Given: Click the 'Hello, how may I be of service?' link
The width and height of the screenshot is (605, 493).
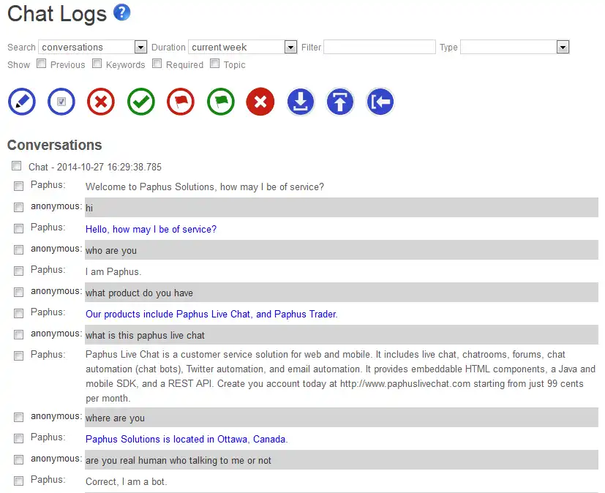Looking at the screenshot, I should tap(151, 230).
